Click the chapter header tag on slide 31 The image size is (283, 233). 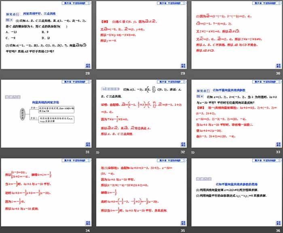76,82
